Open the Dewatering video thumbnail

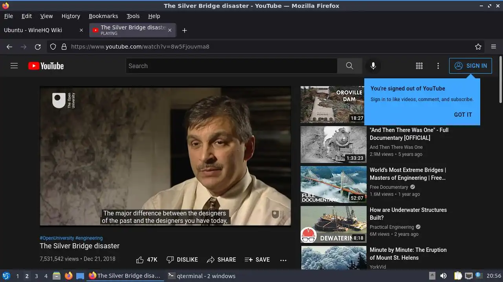(333, 224)
